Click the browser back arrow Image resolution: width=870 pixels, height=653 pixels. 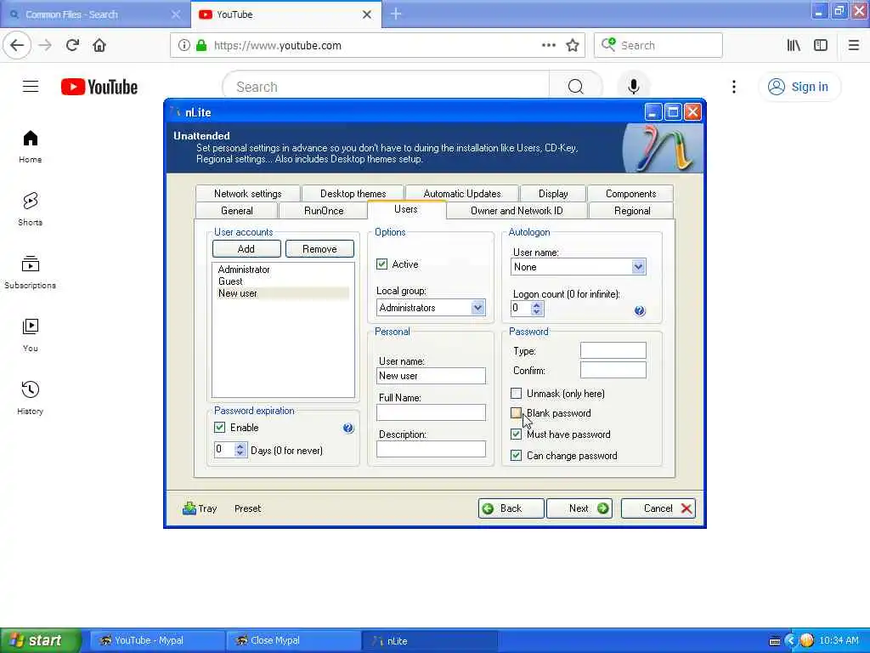pos(17,46)
